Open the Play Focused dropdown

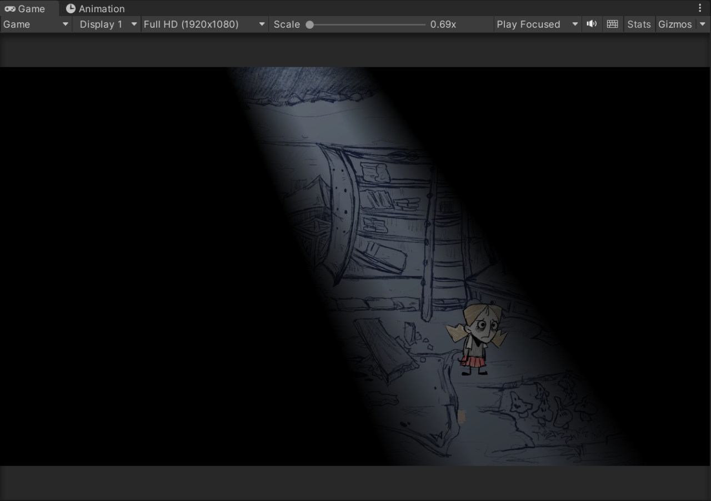click(x=537, y=24)
